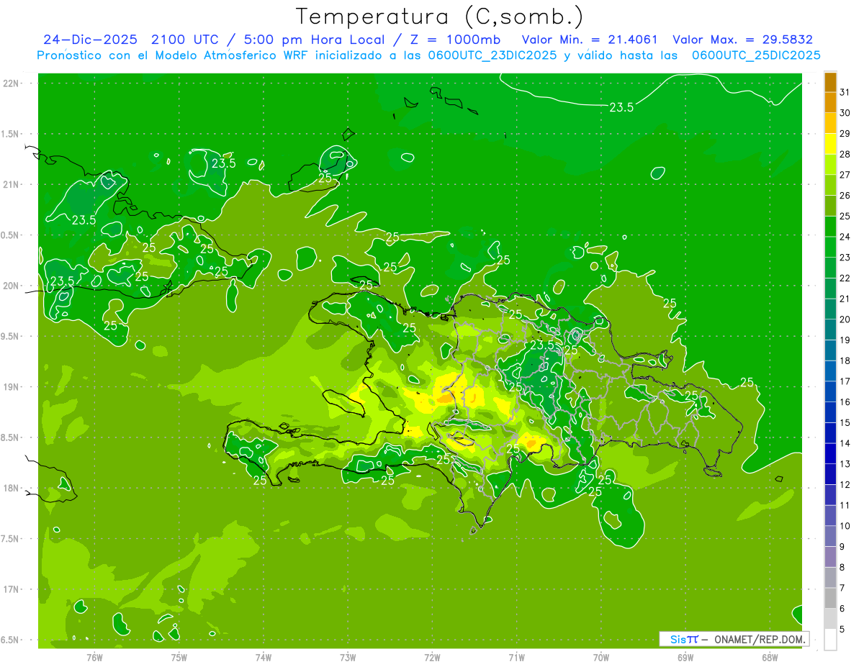
Task: Click the "20" colorbar scale label
Action: (845, 319)
